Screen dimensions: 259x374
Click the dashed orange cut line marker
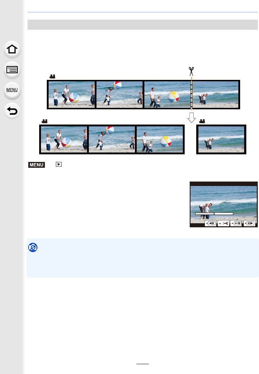[x=191, y=95]
